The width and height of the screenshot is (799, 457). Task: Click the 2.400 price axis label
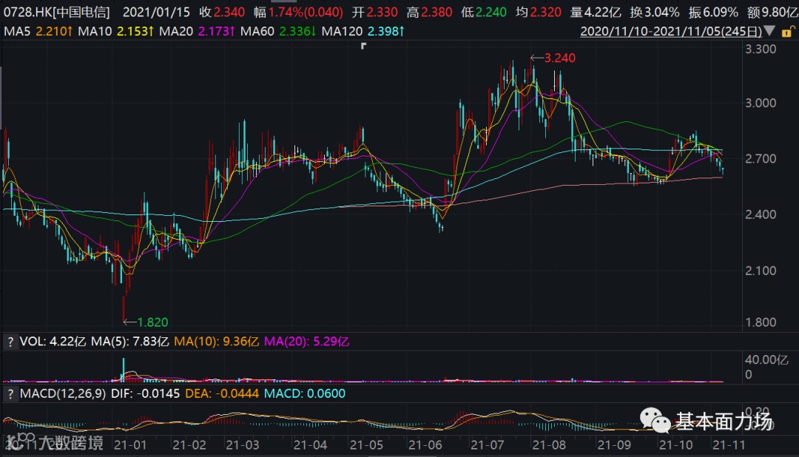[x=761, y=214]
